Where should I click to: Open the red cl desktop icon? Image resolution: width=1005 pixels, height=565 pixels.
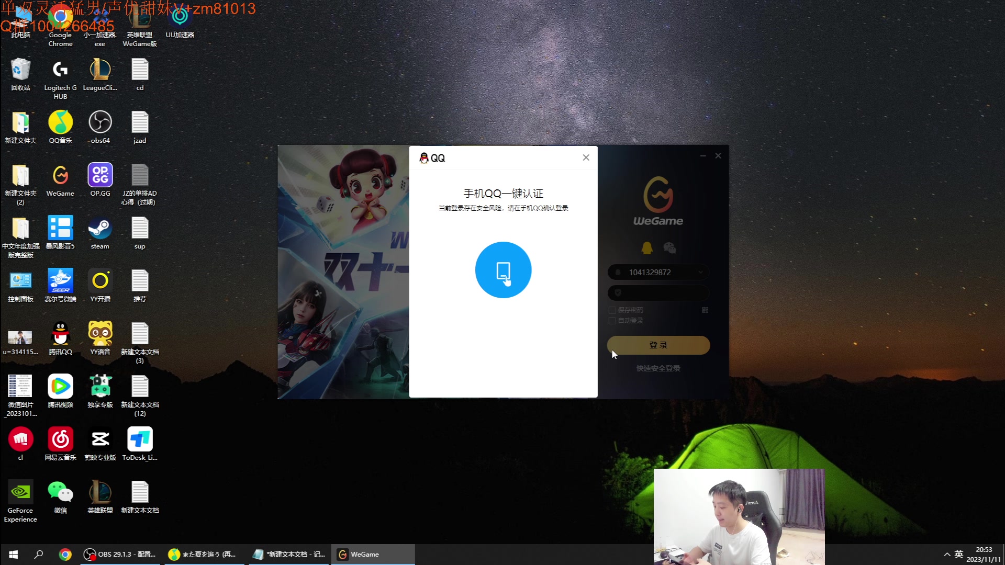pos(20,444)
